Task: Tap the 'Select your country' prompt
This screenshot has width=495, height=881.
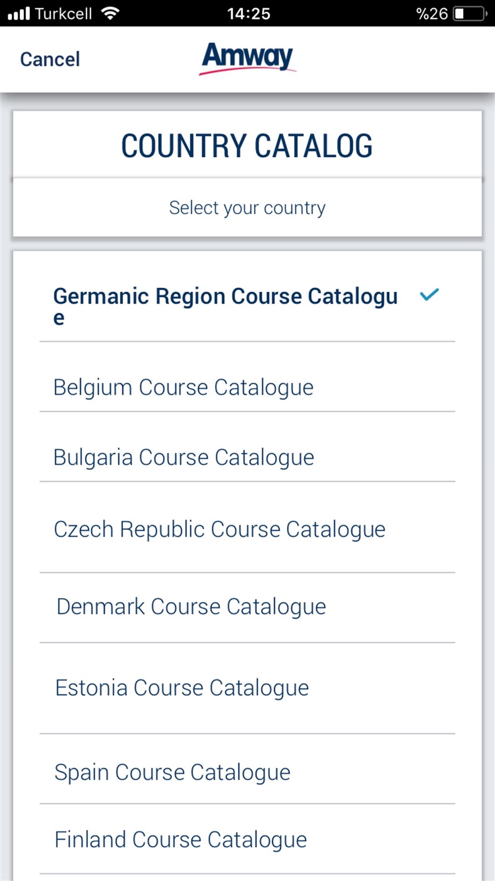Action: point(247,208)
